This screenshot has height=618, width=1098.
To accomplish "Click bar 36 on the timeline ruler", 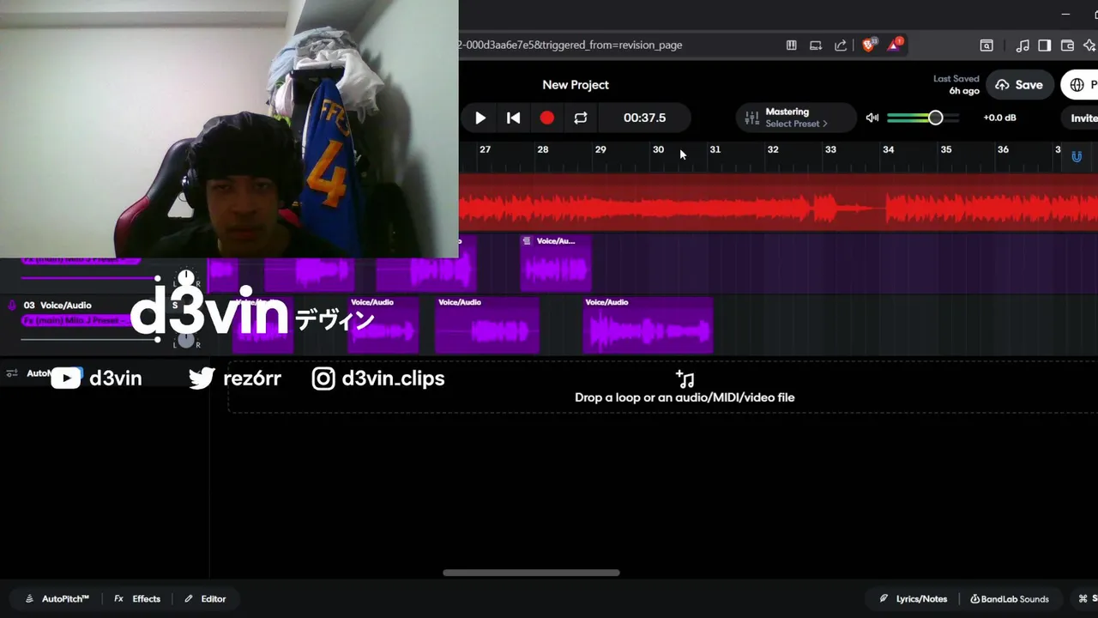I will (x=1003, y=149).
